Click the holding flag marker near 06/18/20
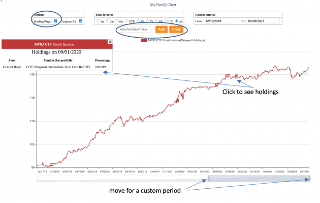Screen dimensions: 320x203 coord(217,85)
